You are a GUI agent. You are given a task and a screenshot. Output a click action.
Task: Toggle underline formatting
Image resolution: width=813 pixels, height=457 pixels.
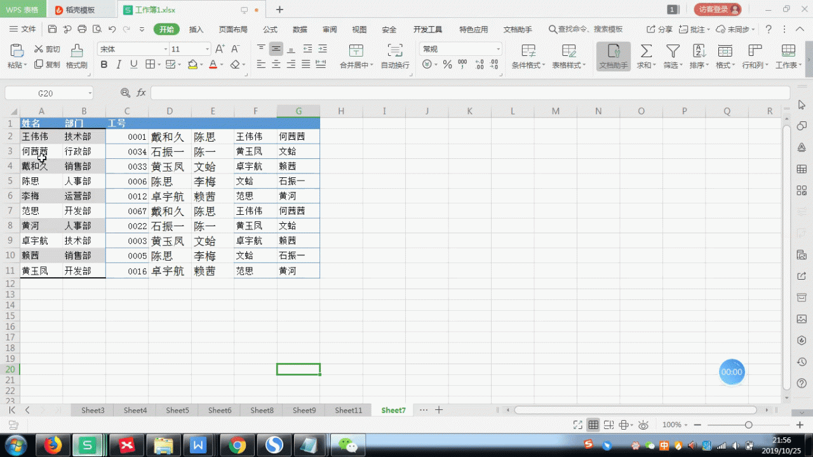[133, 64]
